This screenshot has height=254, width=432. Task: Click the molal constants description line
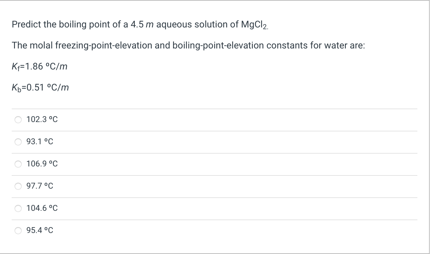coord(188,45)
